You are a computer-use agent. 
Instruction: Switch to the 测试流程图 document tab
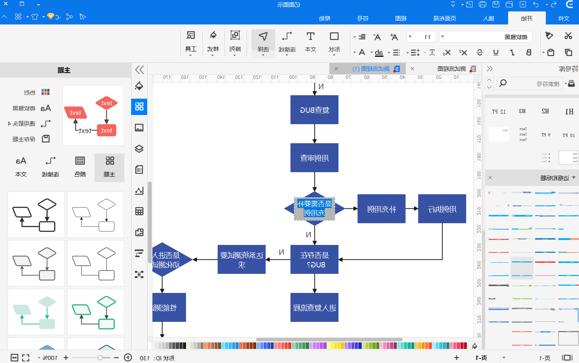[452, 69]
